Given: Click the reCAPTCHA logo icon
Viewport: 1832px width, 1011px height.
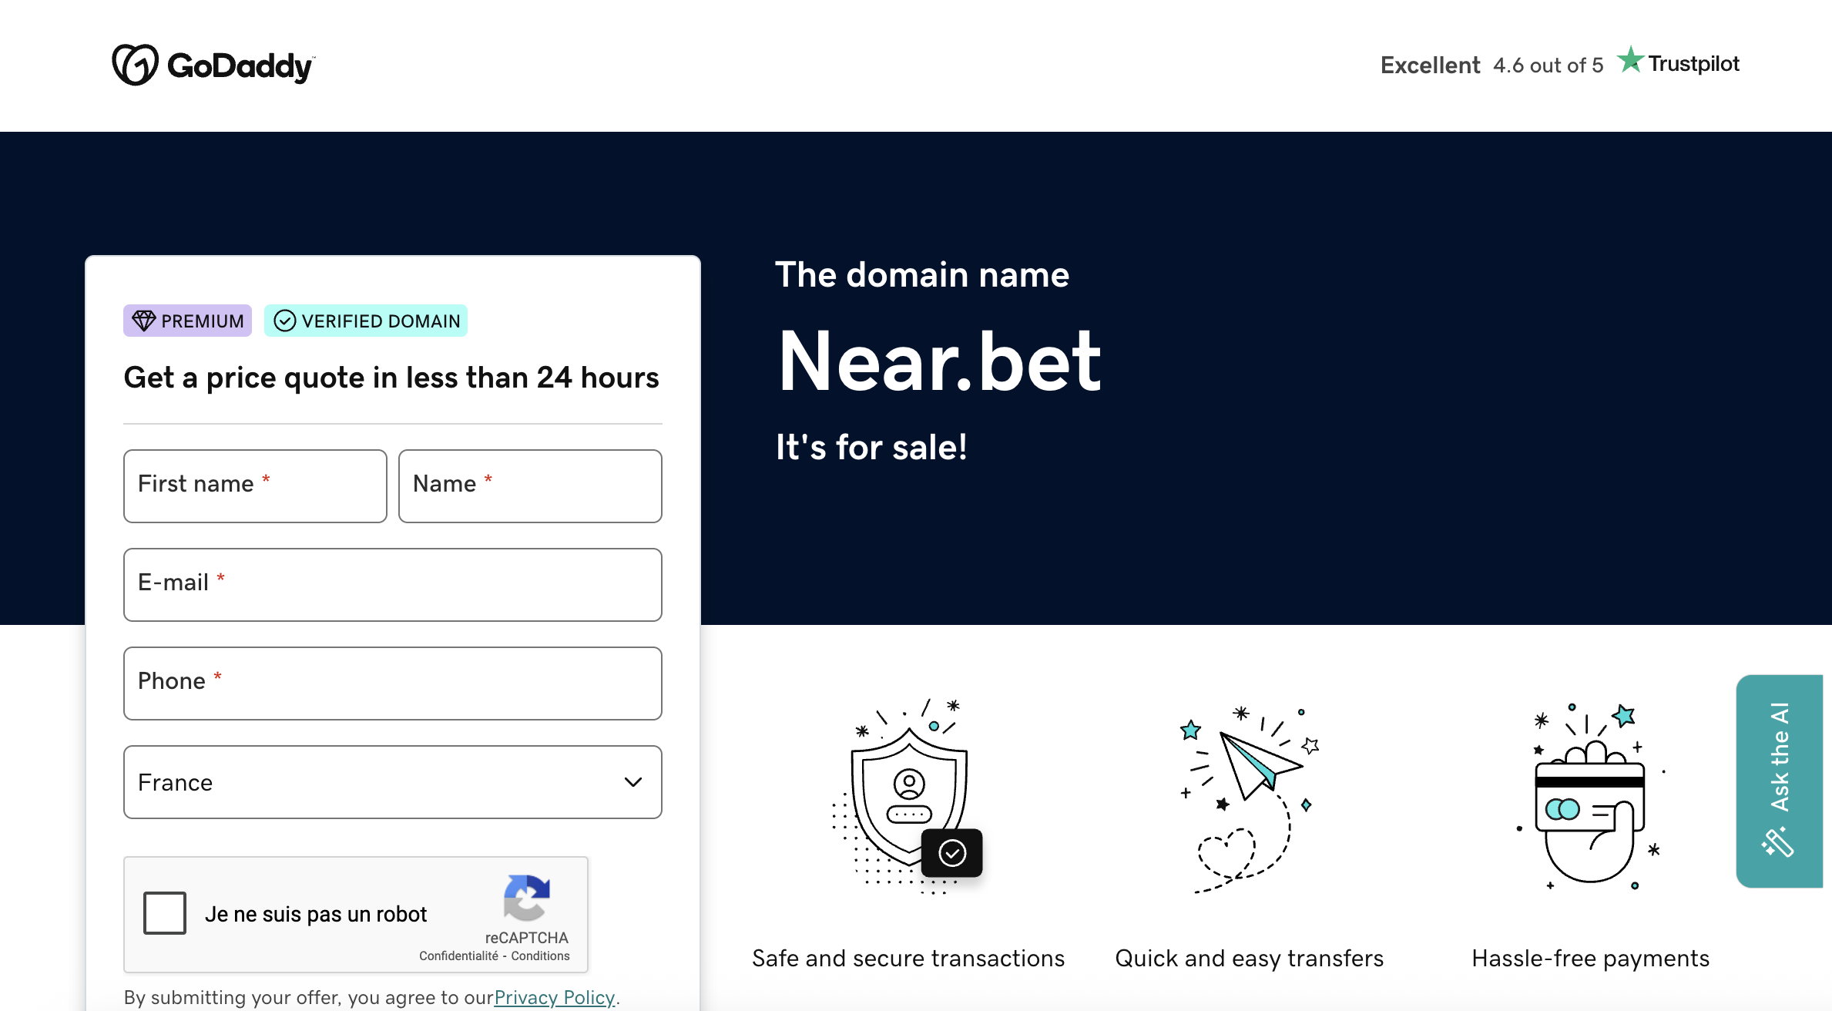Looking at the screenshot, I should coord(526,898).
